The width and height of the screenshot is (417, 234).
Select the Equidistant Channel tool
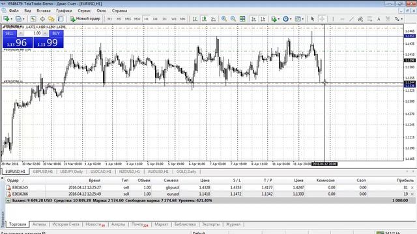coord(360,19)
